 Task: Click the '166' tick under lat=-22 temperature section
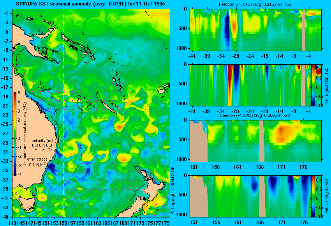click(x=259, y=167)
